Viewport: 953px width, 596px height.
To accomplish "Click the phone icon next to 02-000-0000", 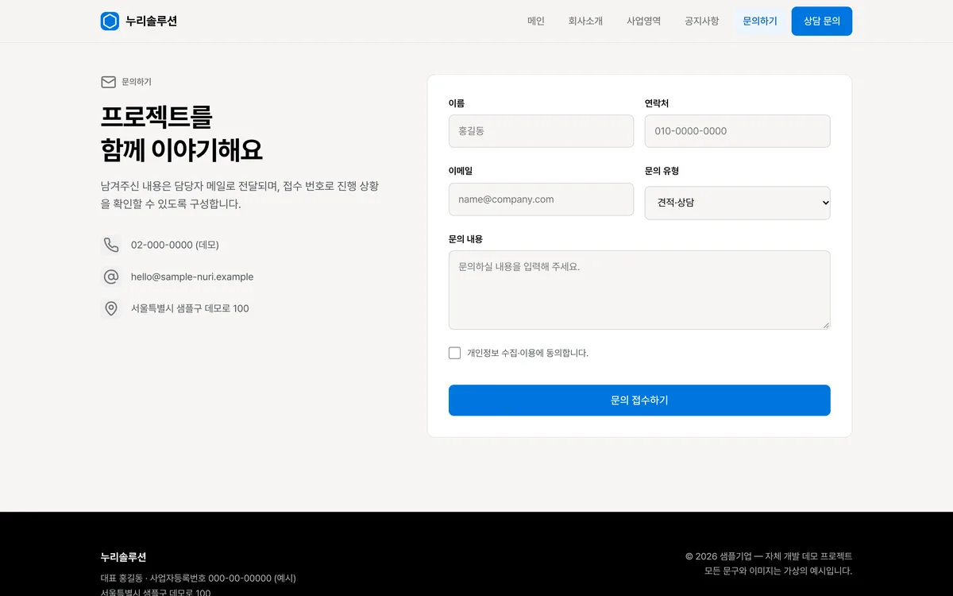I will point(111,245).
